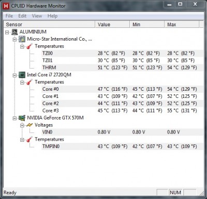Click the window resize grip corner

201,193
